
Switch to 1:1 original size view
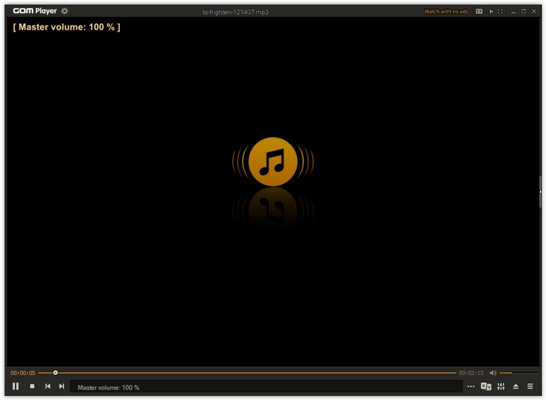click(x=479, y=11)
